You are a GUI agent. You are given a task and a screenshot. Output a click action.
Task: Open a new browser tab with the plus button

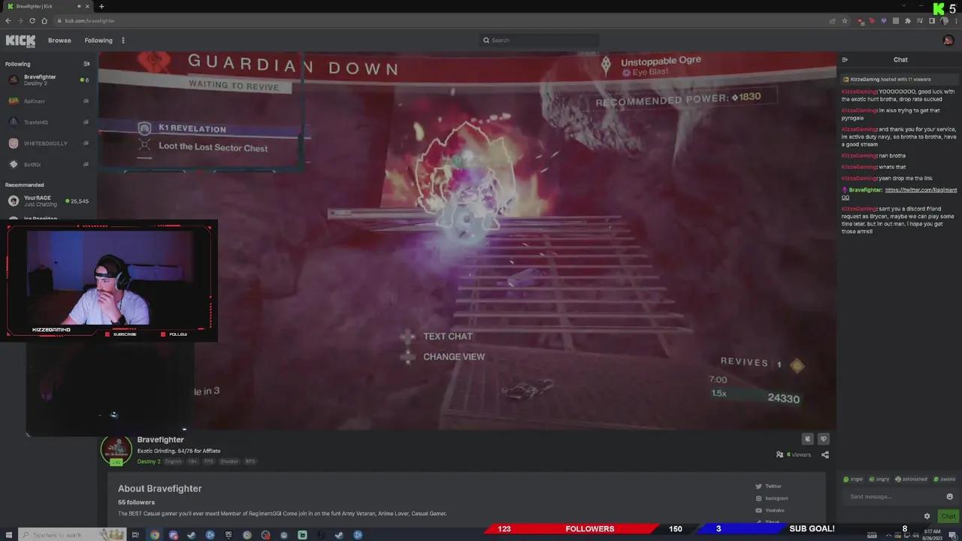point(101,7)
